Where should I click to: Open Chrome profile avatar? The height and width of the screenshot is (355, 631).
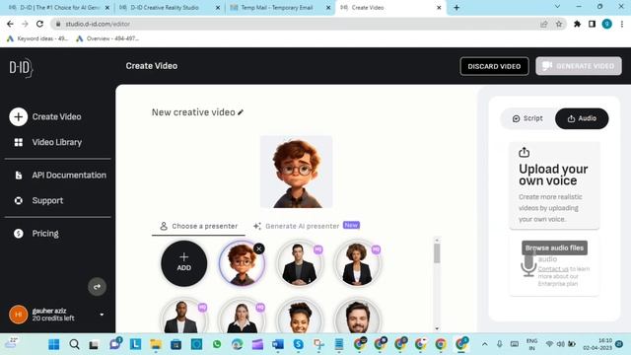(x=607, y=24)
